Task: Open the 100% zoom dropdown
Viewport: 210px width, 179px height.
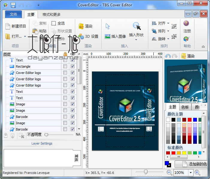Action: pos(191,173)
